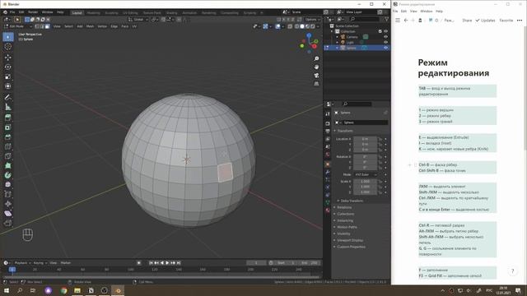This screenshot has height=296, width=527.
Task: Open the Object properties orange square tab
Action: click(328, 164)
